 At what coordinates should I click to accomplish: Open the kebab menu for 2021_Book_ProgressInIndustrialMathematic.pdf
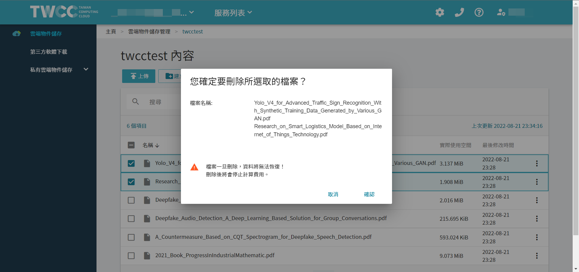[537, 256]
